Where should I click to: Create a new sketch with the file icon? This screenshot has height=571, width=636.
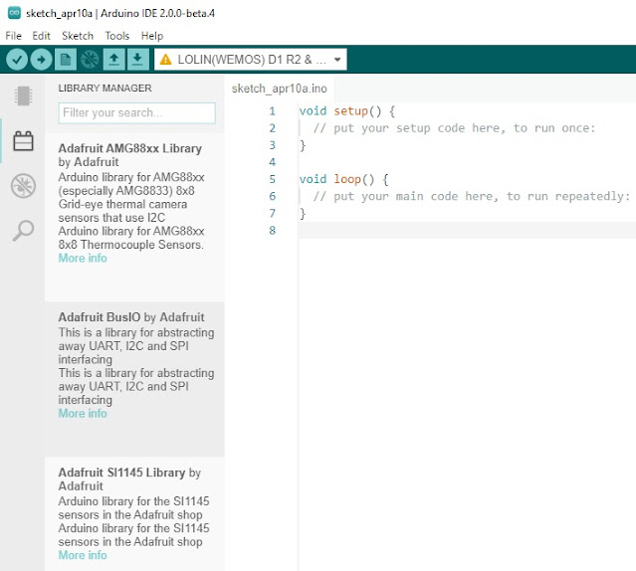coord(66,60)
